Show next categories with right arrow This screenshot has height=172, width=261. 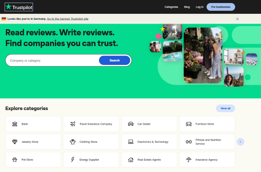coord(240,141)
